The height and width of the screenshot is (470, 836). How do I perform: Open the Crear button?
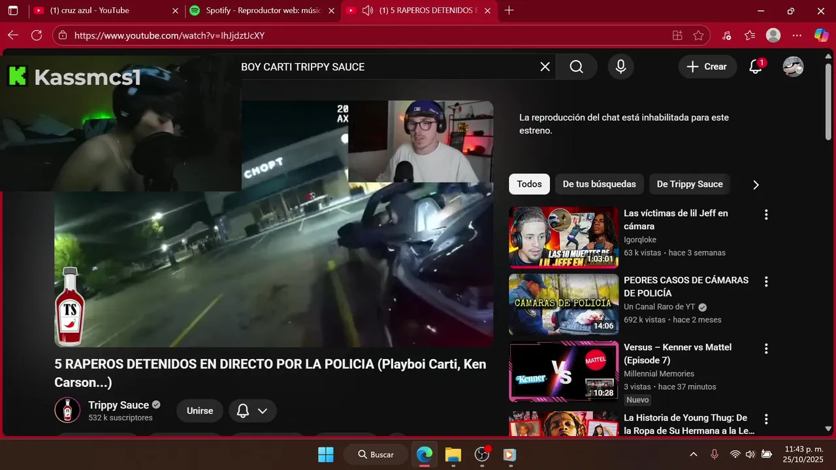(707, 67)
